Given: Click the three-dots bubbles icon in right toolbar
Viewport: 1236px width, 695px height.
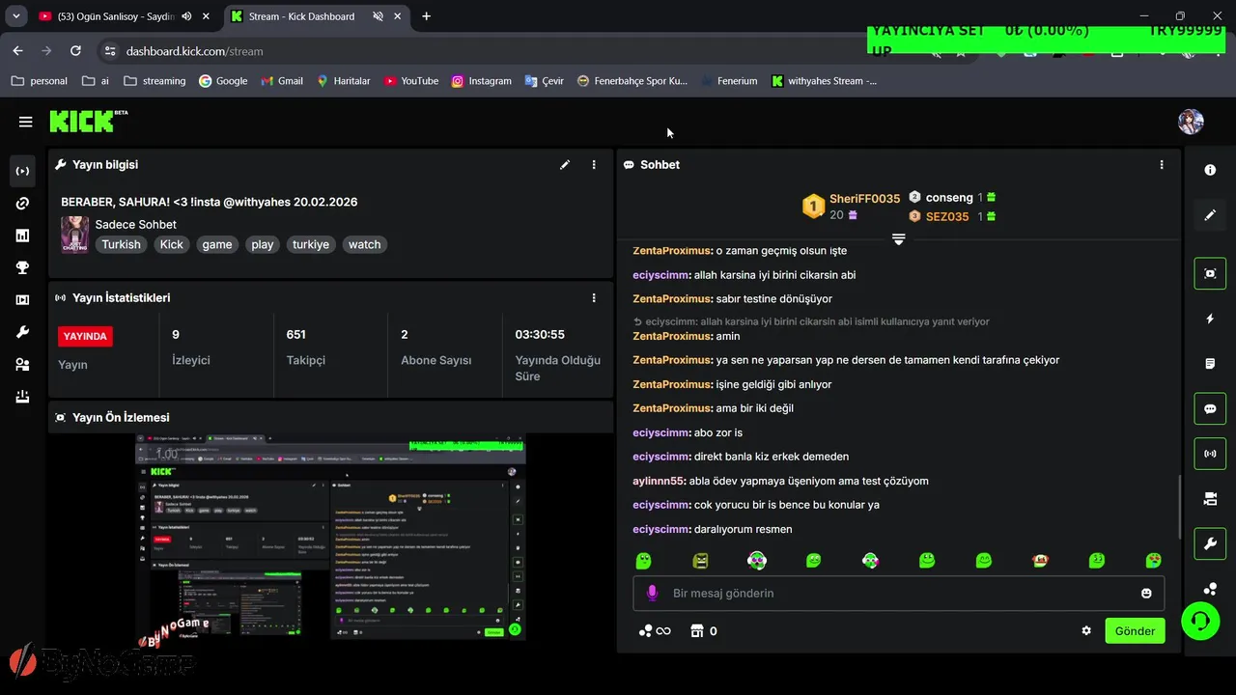Looking at the screenshot, I should point(1210,588).
